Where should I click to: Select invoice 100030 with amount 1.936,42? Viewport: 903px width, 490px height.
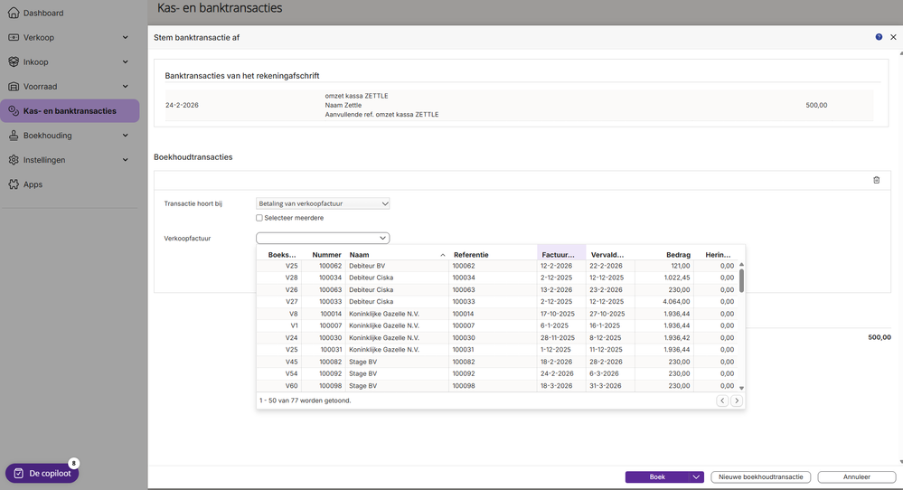click(x=497, y=337)
